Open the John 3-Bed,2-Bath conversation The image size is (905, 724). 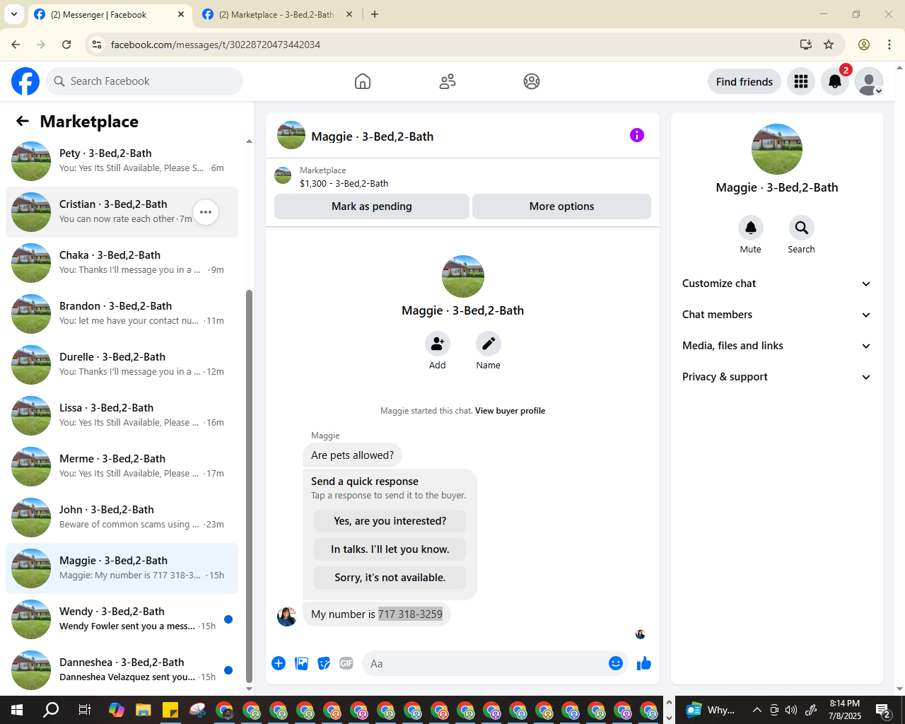[122, 518]
